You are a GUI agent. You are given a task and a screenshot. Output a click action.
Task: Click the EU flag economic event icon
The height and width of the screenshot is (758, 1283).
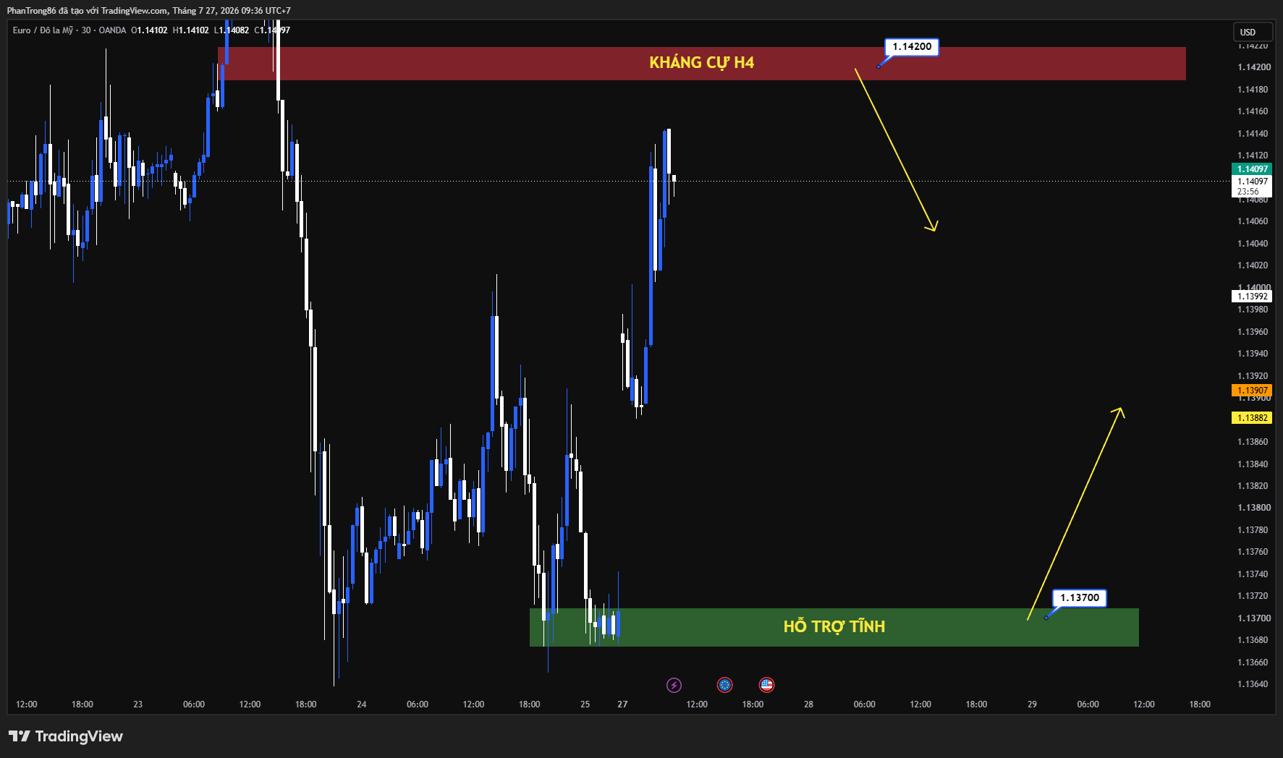click(724, 685)
